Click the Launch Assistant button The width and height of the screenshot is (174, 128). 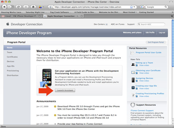[65, 90]
